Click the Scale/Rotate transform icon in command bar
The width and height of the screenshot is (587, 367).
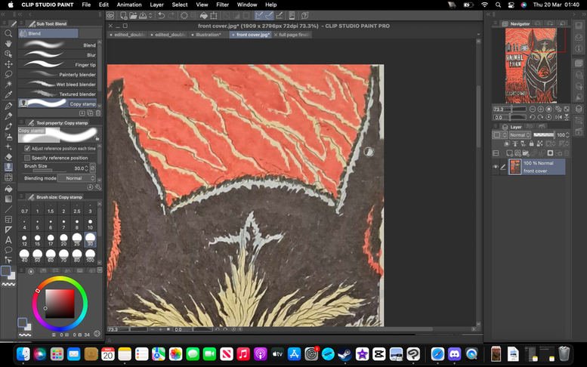[213, 15]
